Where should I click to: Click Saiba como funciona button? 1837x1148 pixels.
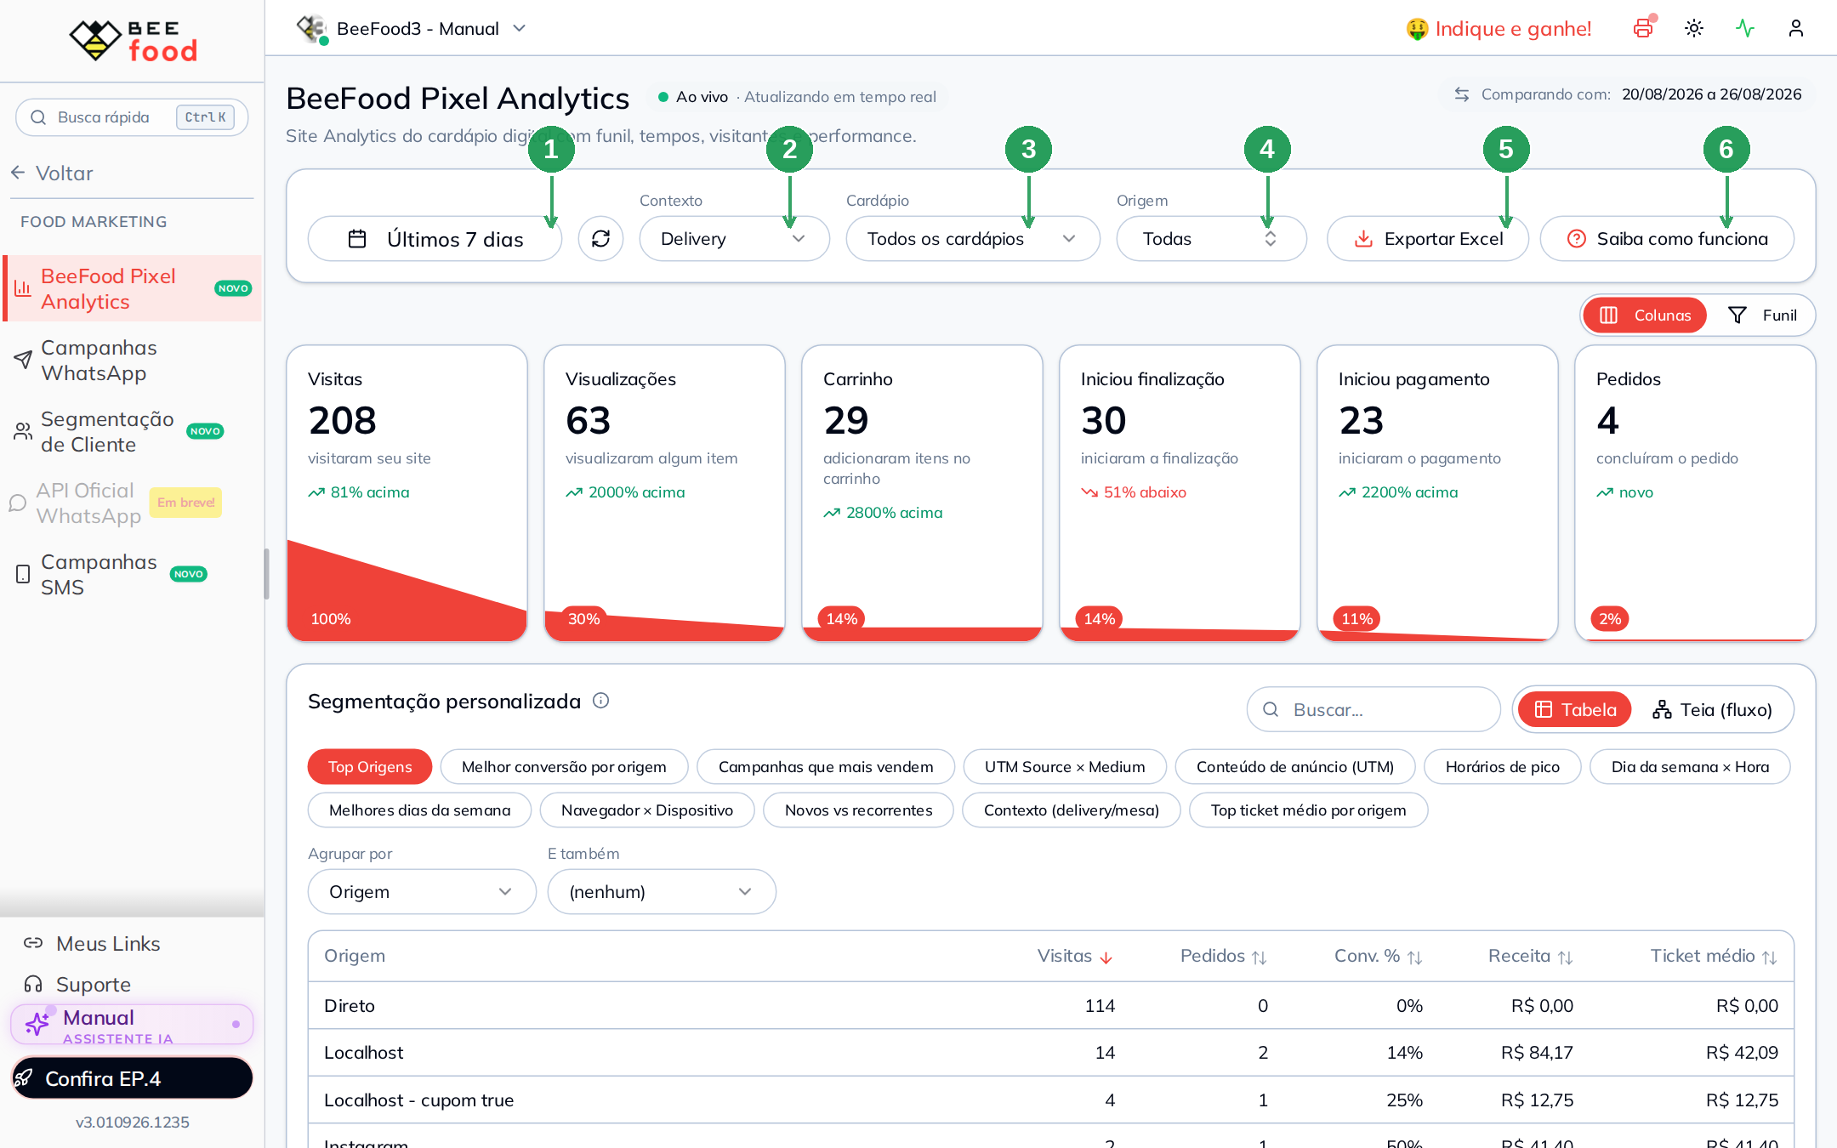tap(1667, 239)
